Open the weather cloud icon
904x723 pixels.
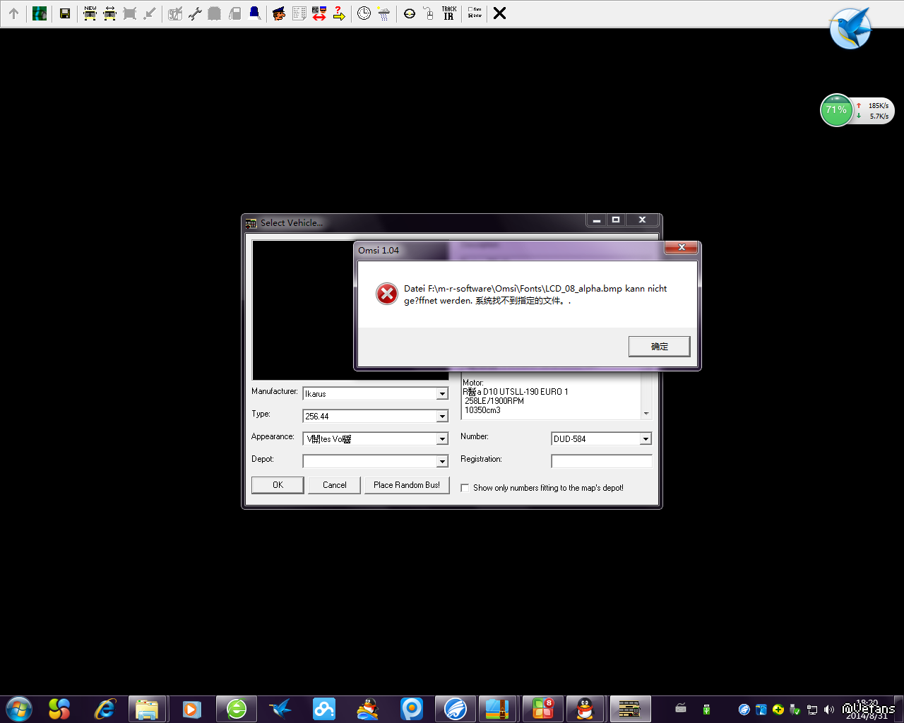(x=383, y=13)
